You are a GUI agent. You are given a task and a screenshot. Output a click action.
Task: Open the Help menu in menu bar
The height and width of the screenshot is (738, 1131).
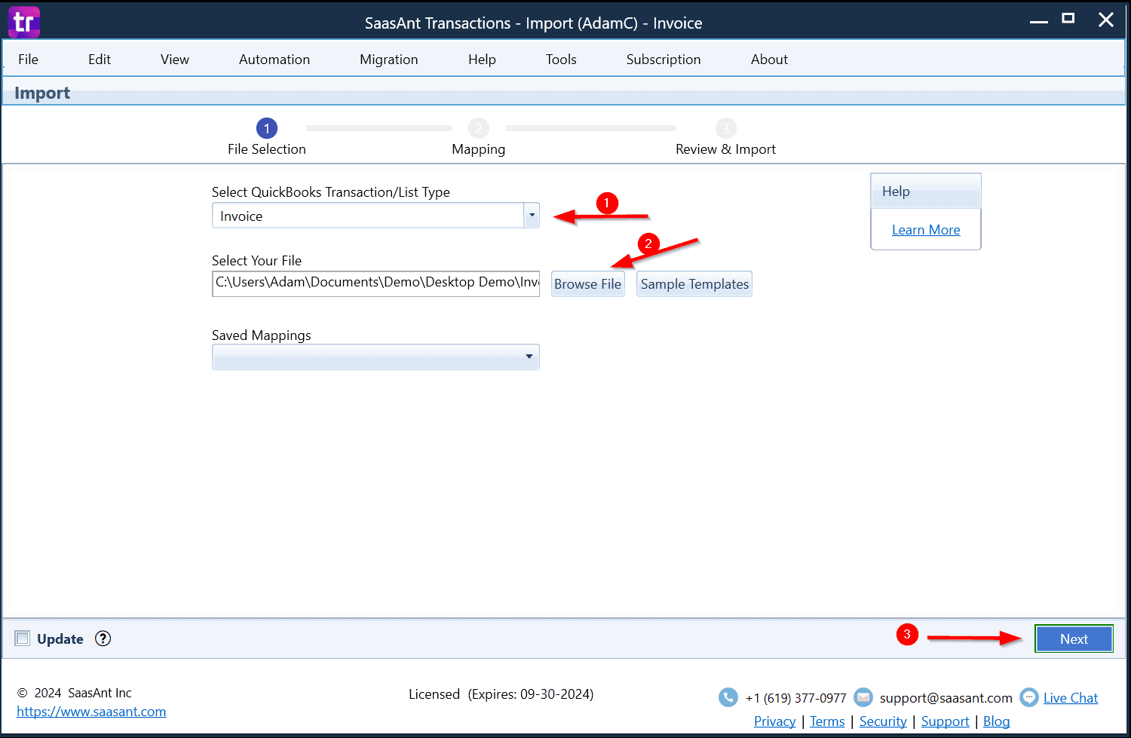(x=482, y=60)
